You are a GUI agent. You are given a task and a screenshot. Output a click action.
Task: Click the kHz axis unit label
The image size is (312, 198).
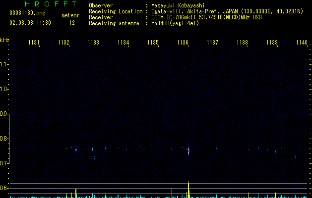4,40
